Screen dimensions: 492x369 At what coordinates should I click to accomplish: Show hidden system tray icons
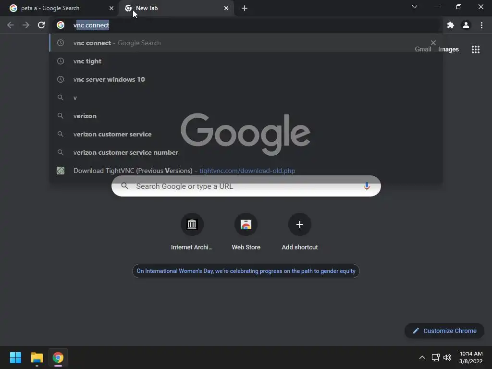tap(422, 357)
